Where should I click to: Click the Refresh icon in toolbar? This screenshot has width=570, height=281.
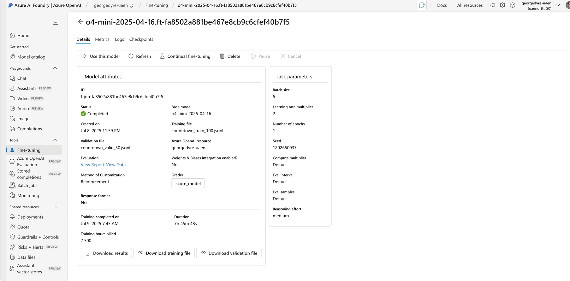[x=131, y=56]
